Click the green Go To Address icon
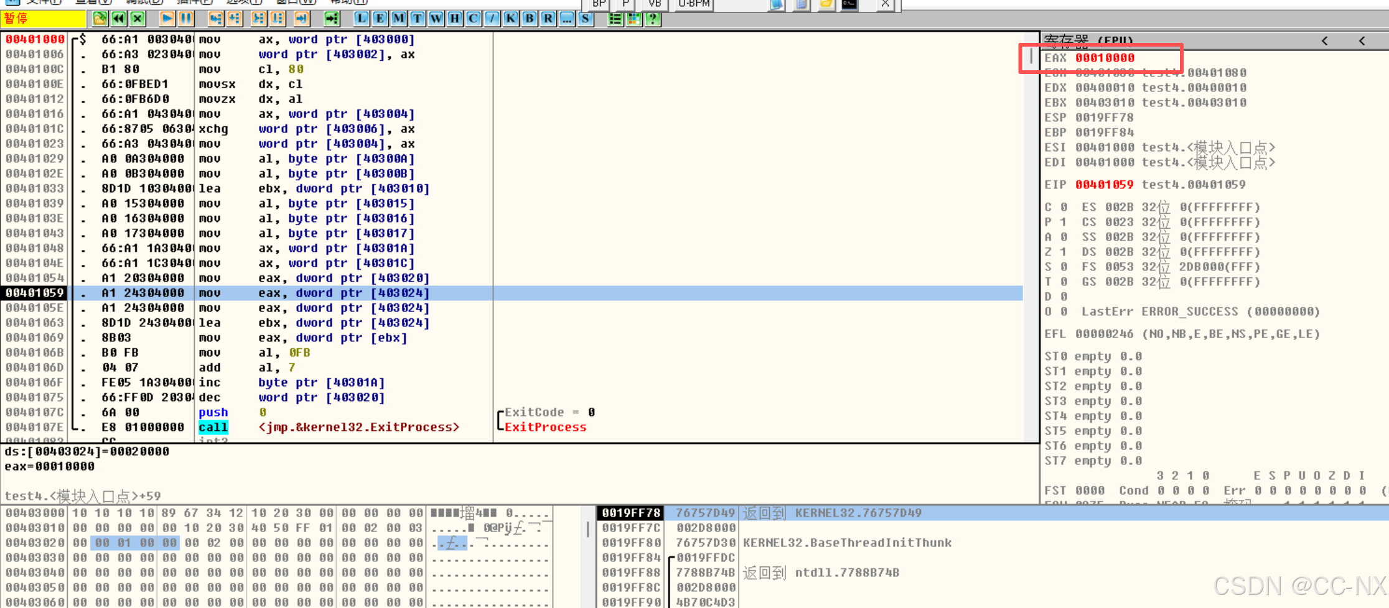The height and width of the screenshot is (608, 1389). coord(332,19)
